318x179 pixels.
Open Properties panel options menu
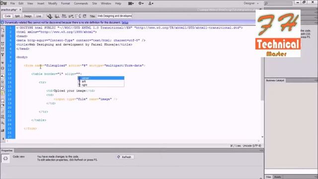261,150
